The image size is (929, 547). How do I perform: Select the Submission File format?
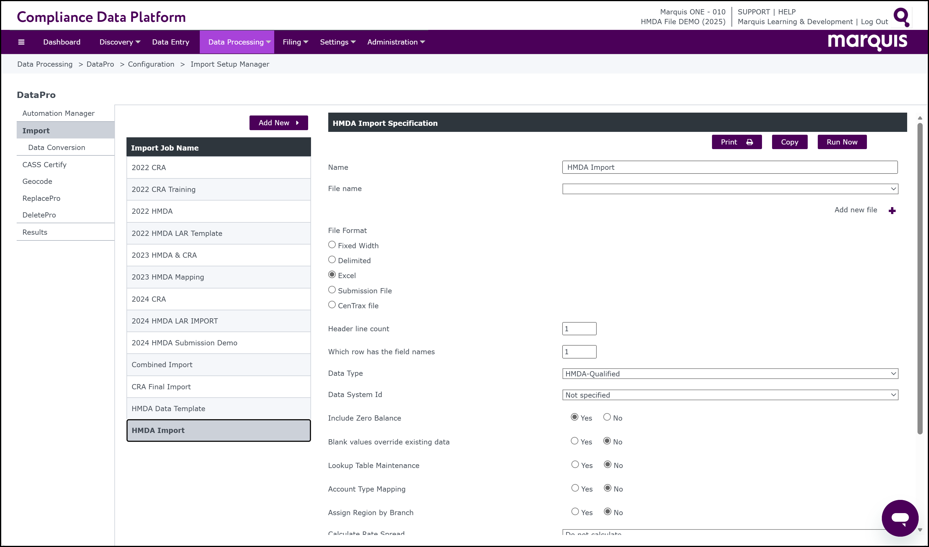(x=332, y=290)
